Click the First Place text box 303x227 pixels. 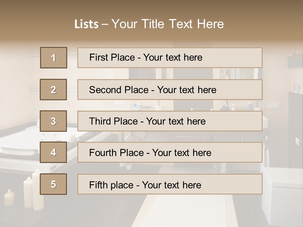tap(170, 58)
